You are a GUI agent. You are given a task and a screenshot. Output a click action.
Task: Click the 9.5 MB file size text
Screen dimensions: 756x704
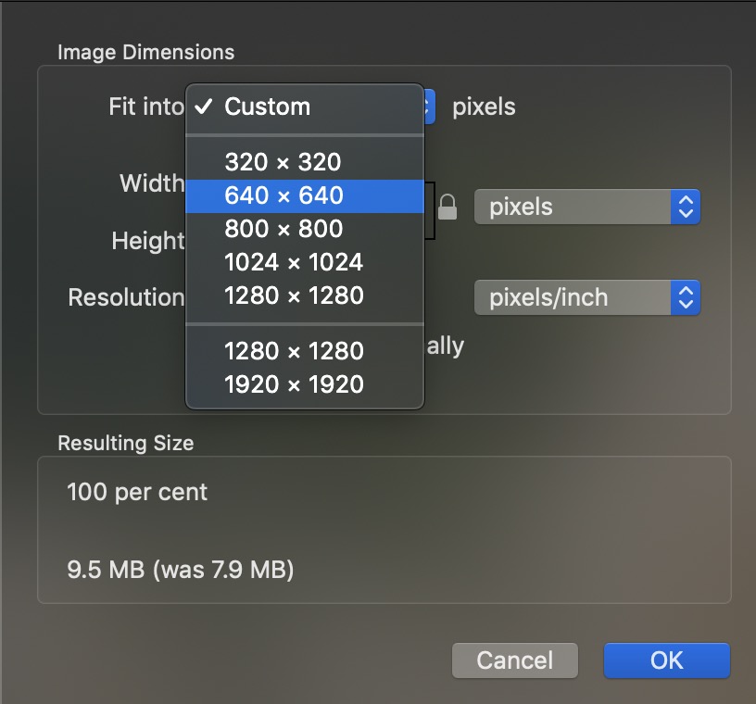[180, 569]
